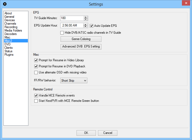Screen dimensions: 192x140
Task: Open Genre Coloring settings
Action: click(x=81, y=39)
